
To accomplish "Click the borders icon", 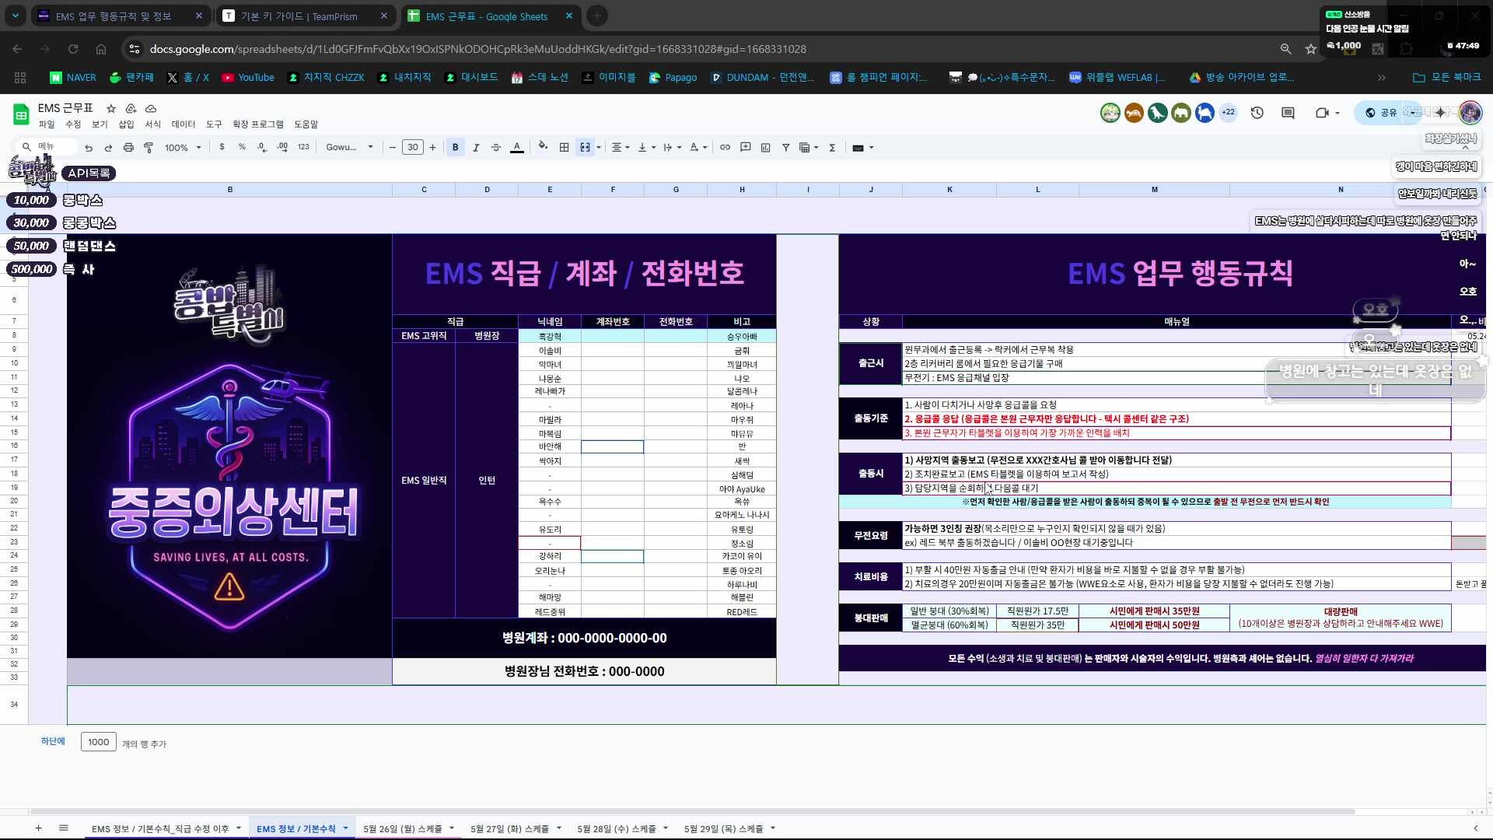I will click(565, 147).
